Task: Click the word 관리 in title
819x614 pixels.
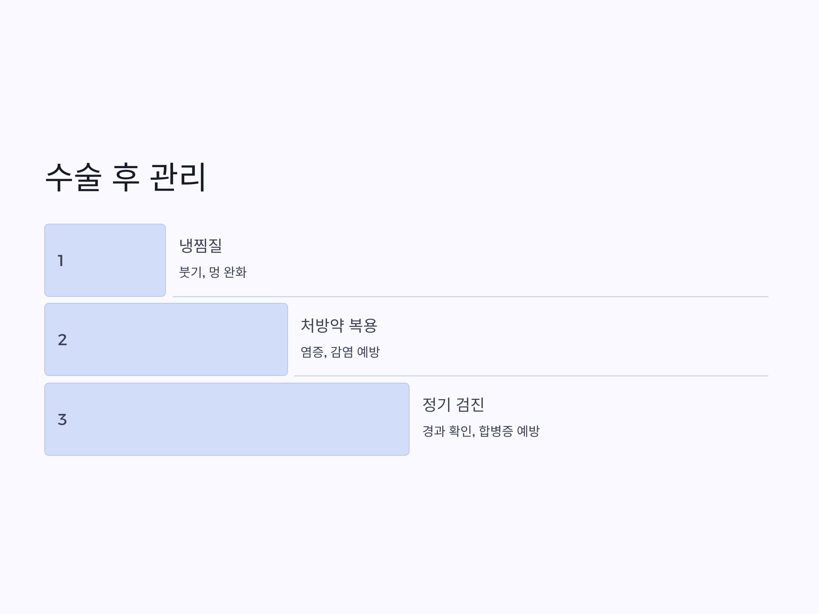Action: pyautogui.click(x=178, y=177)
